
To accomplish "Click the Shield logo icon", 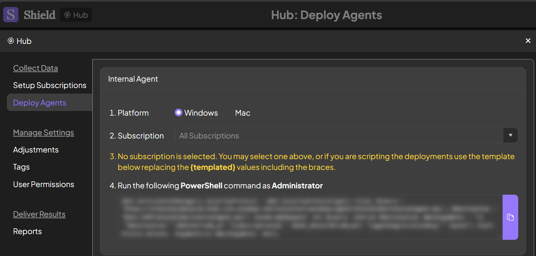I will coord(11,15).
